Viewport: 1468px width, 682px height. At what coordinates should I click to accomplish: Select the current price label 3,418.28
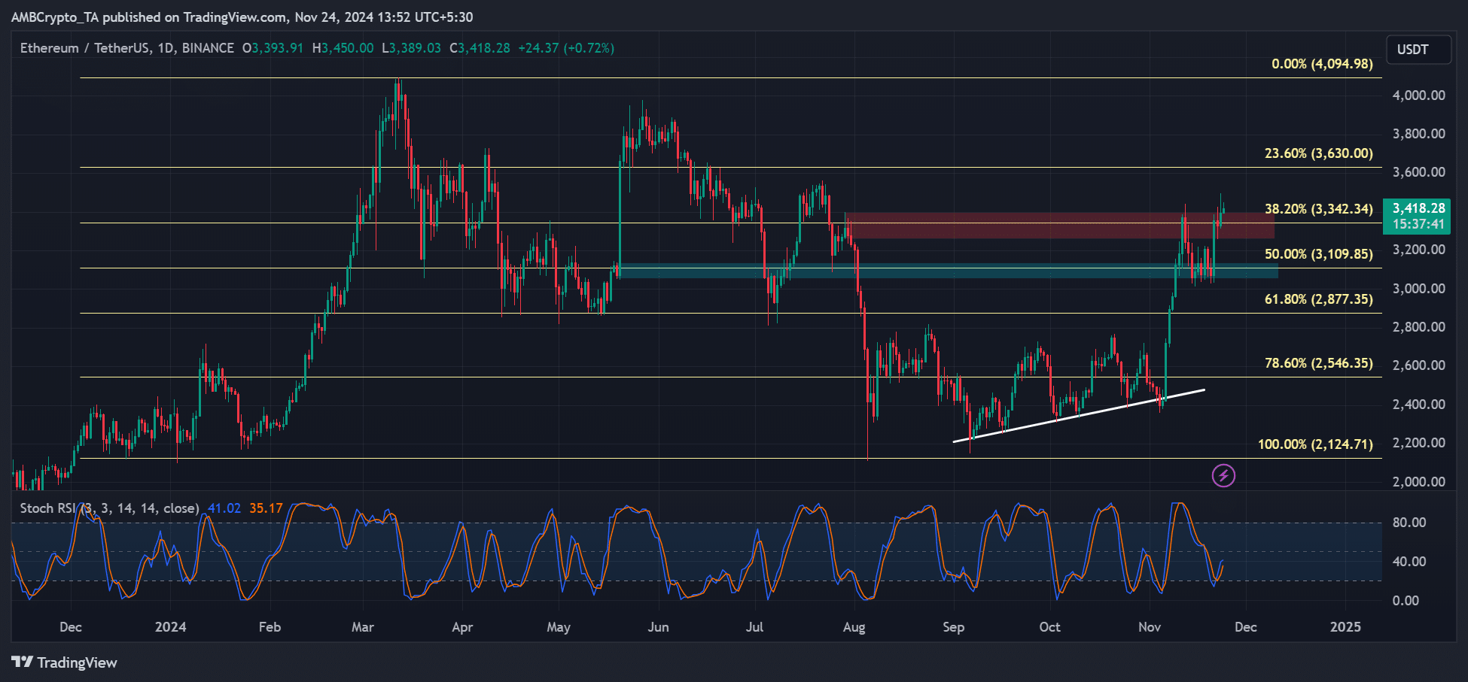pyautogui.click(x=1418, y=208)
